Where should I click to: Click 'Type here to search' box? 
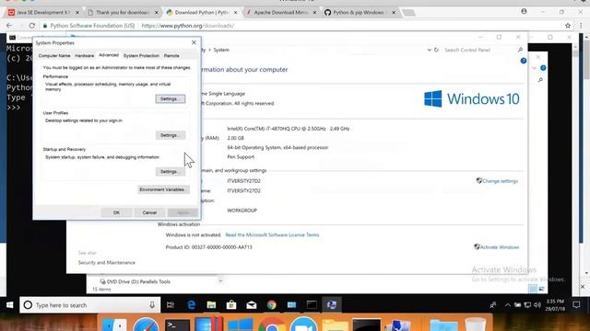click(90, 305)
